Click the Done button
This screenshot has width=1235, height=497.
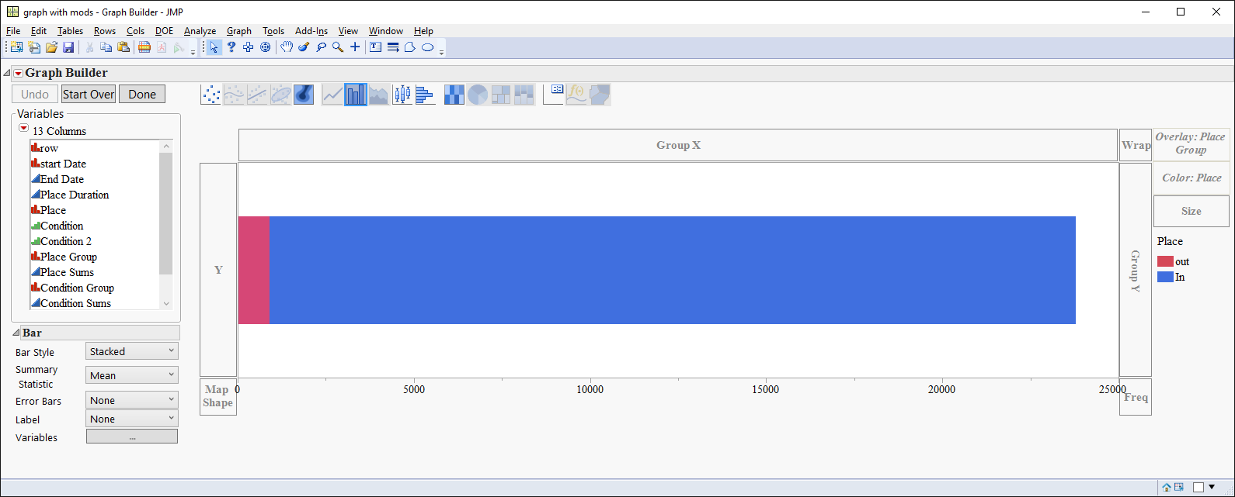142,95
